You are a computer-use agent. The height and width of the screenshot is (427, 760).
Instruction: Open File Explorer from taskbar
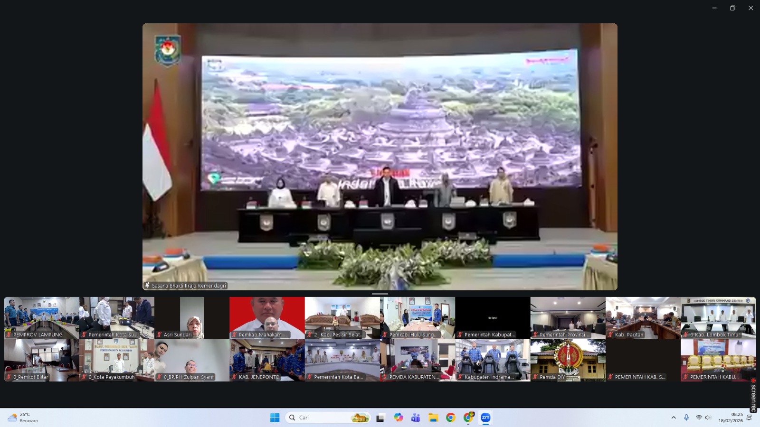[x=433, y=418]
